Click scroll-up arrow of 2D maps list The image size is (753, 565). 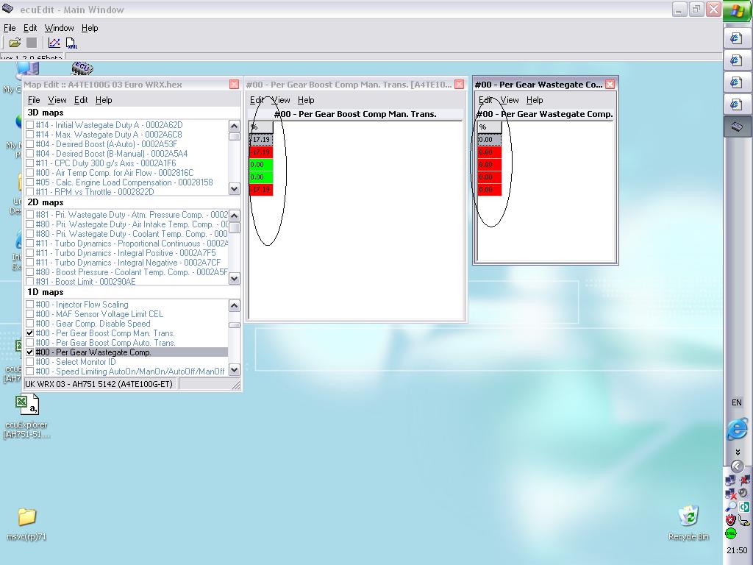coord(235,216)
